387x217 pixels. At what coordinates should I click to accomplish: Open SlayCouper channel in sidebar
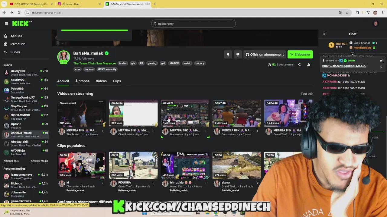(x=26, y=108)
